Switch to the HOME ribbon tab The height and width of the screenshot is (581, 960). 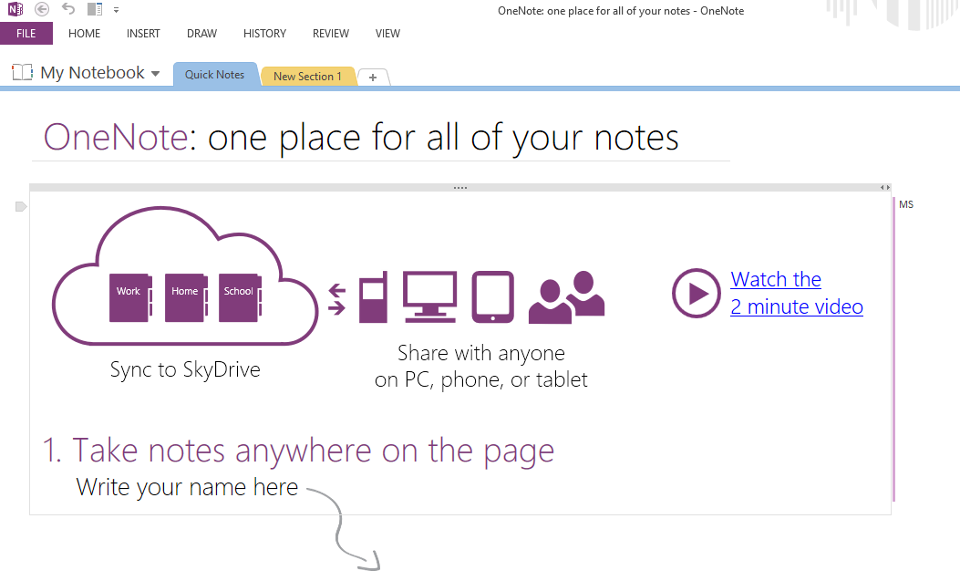coord(85,34)
